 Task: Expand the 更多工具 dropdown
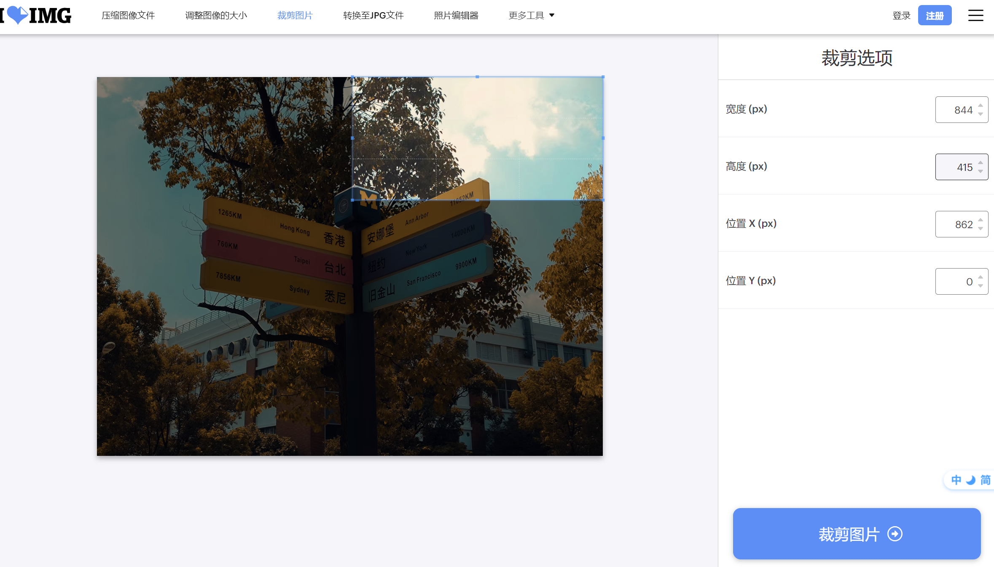(531, 16)
